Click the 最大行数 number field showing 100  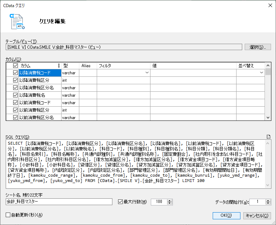tap(159, 202)
